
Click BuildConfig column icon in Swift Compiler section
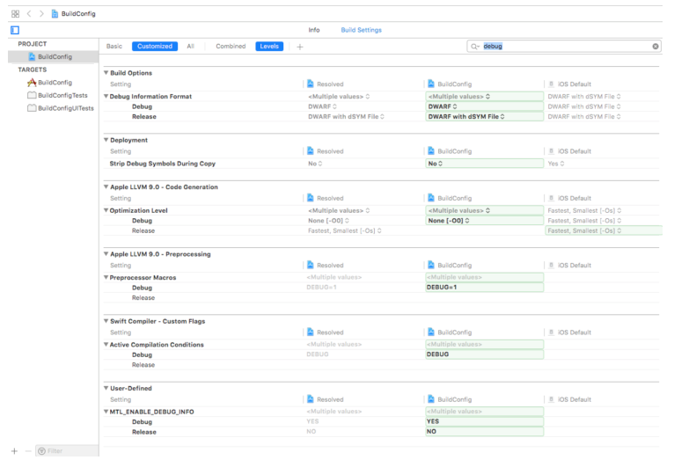tap(431, 332)
